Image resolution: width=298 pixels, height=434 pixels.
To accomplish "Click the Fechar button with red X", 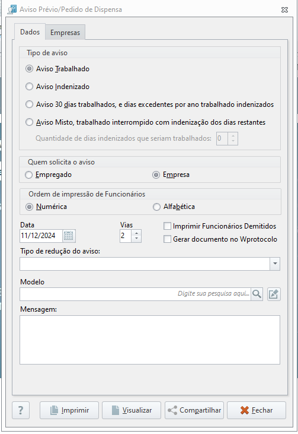I will pos(257,410).
